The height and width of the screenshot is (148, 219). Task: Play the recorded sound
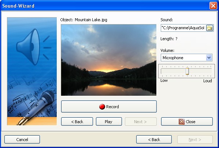click(109, 122)
